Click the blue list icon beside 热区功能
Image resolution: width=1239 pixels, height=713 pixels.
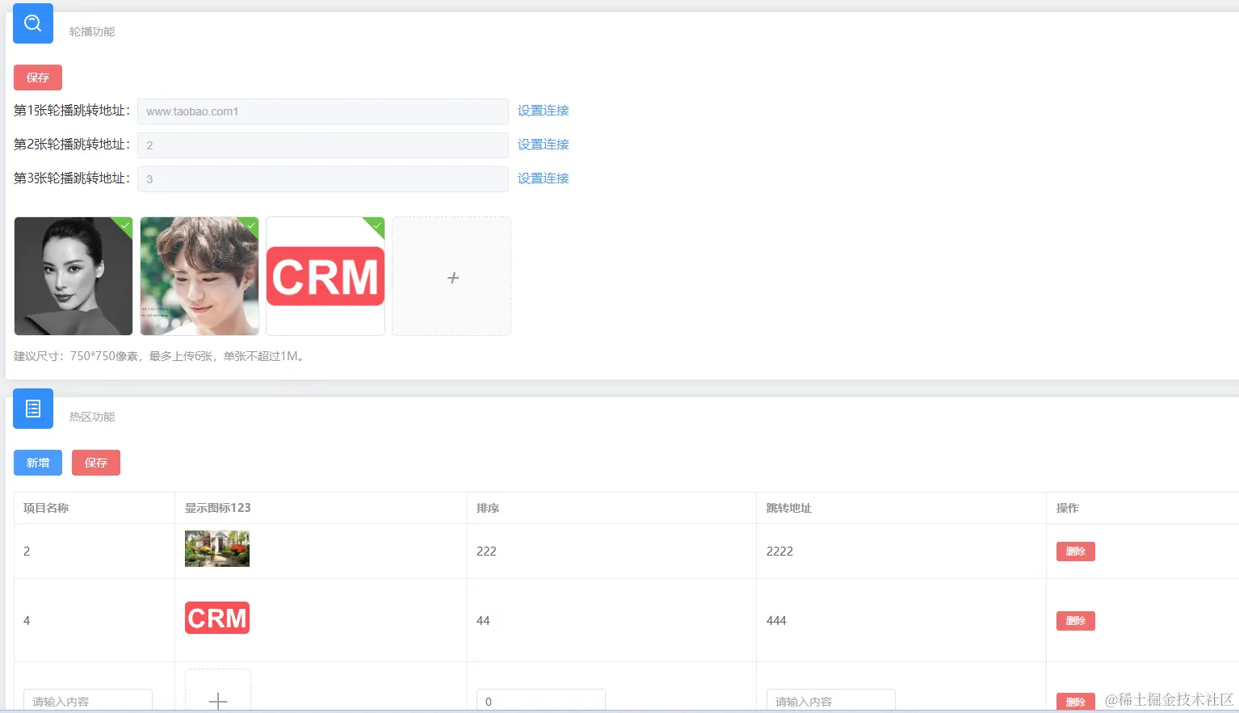coord(33,409)
